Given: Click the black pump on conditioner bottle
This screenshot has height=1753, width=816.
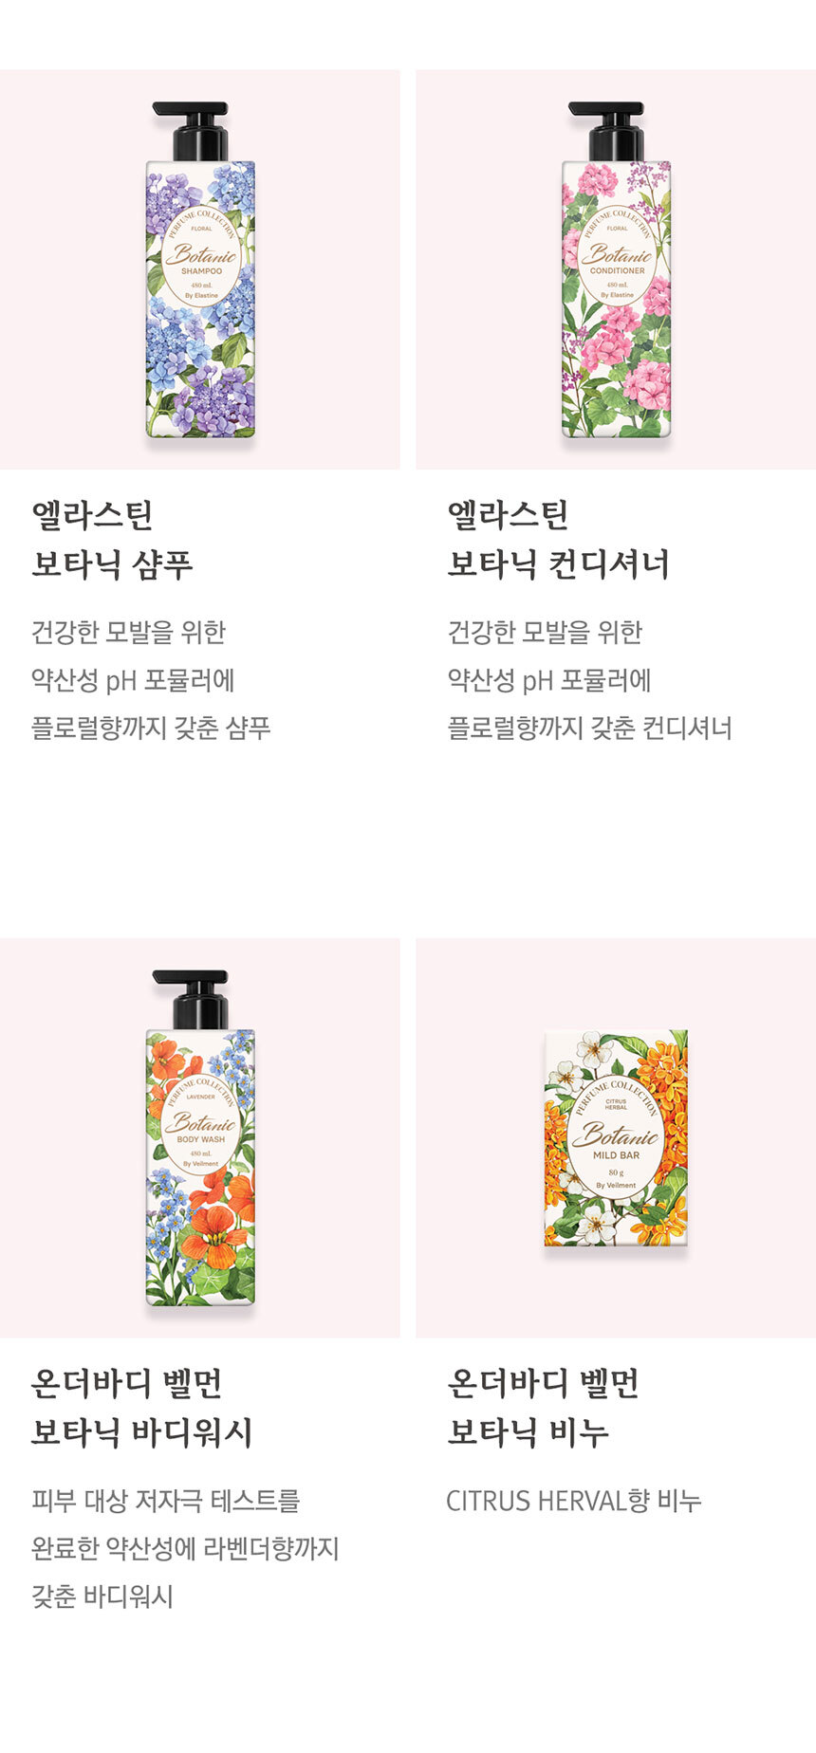Looking at the screenshot, I should tap(606, 131).
